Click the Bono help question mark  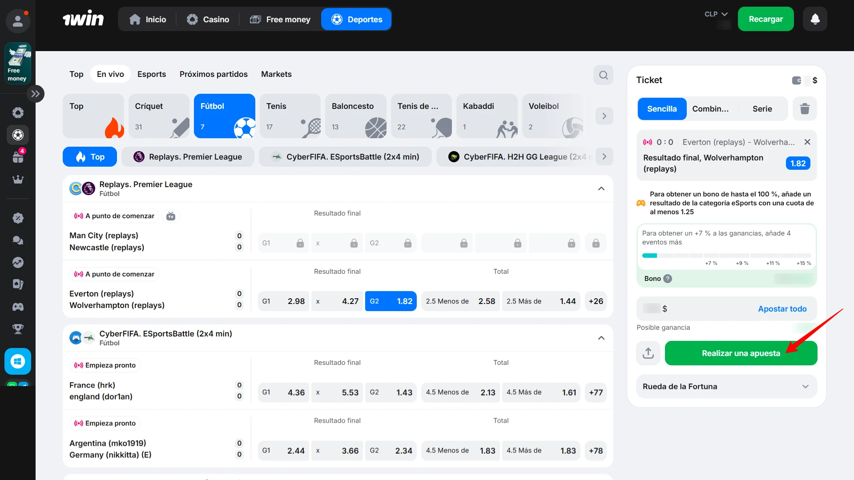click(x=668, y=279)
